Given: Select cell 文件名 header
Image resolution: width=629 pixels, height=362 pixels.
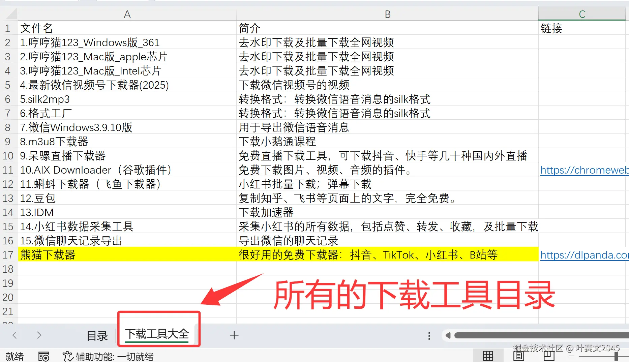Looking at the screenshot, I should (x=127, y=28).
